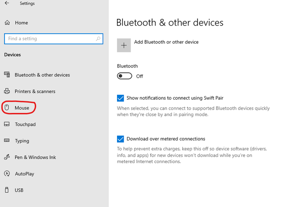Go to Printers & scanners section
The height and width of the screenshot is (207, 297).
35,91
